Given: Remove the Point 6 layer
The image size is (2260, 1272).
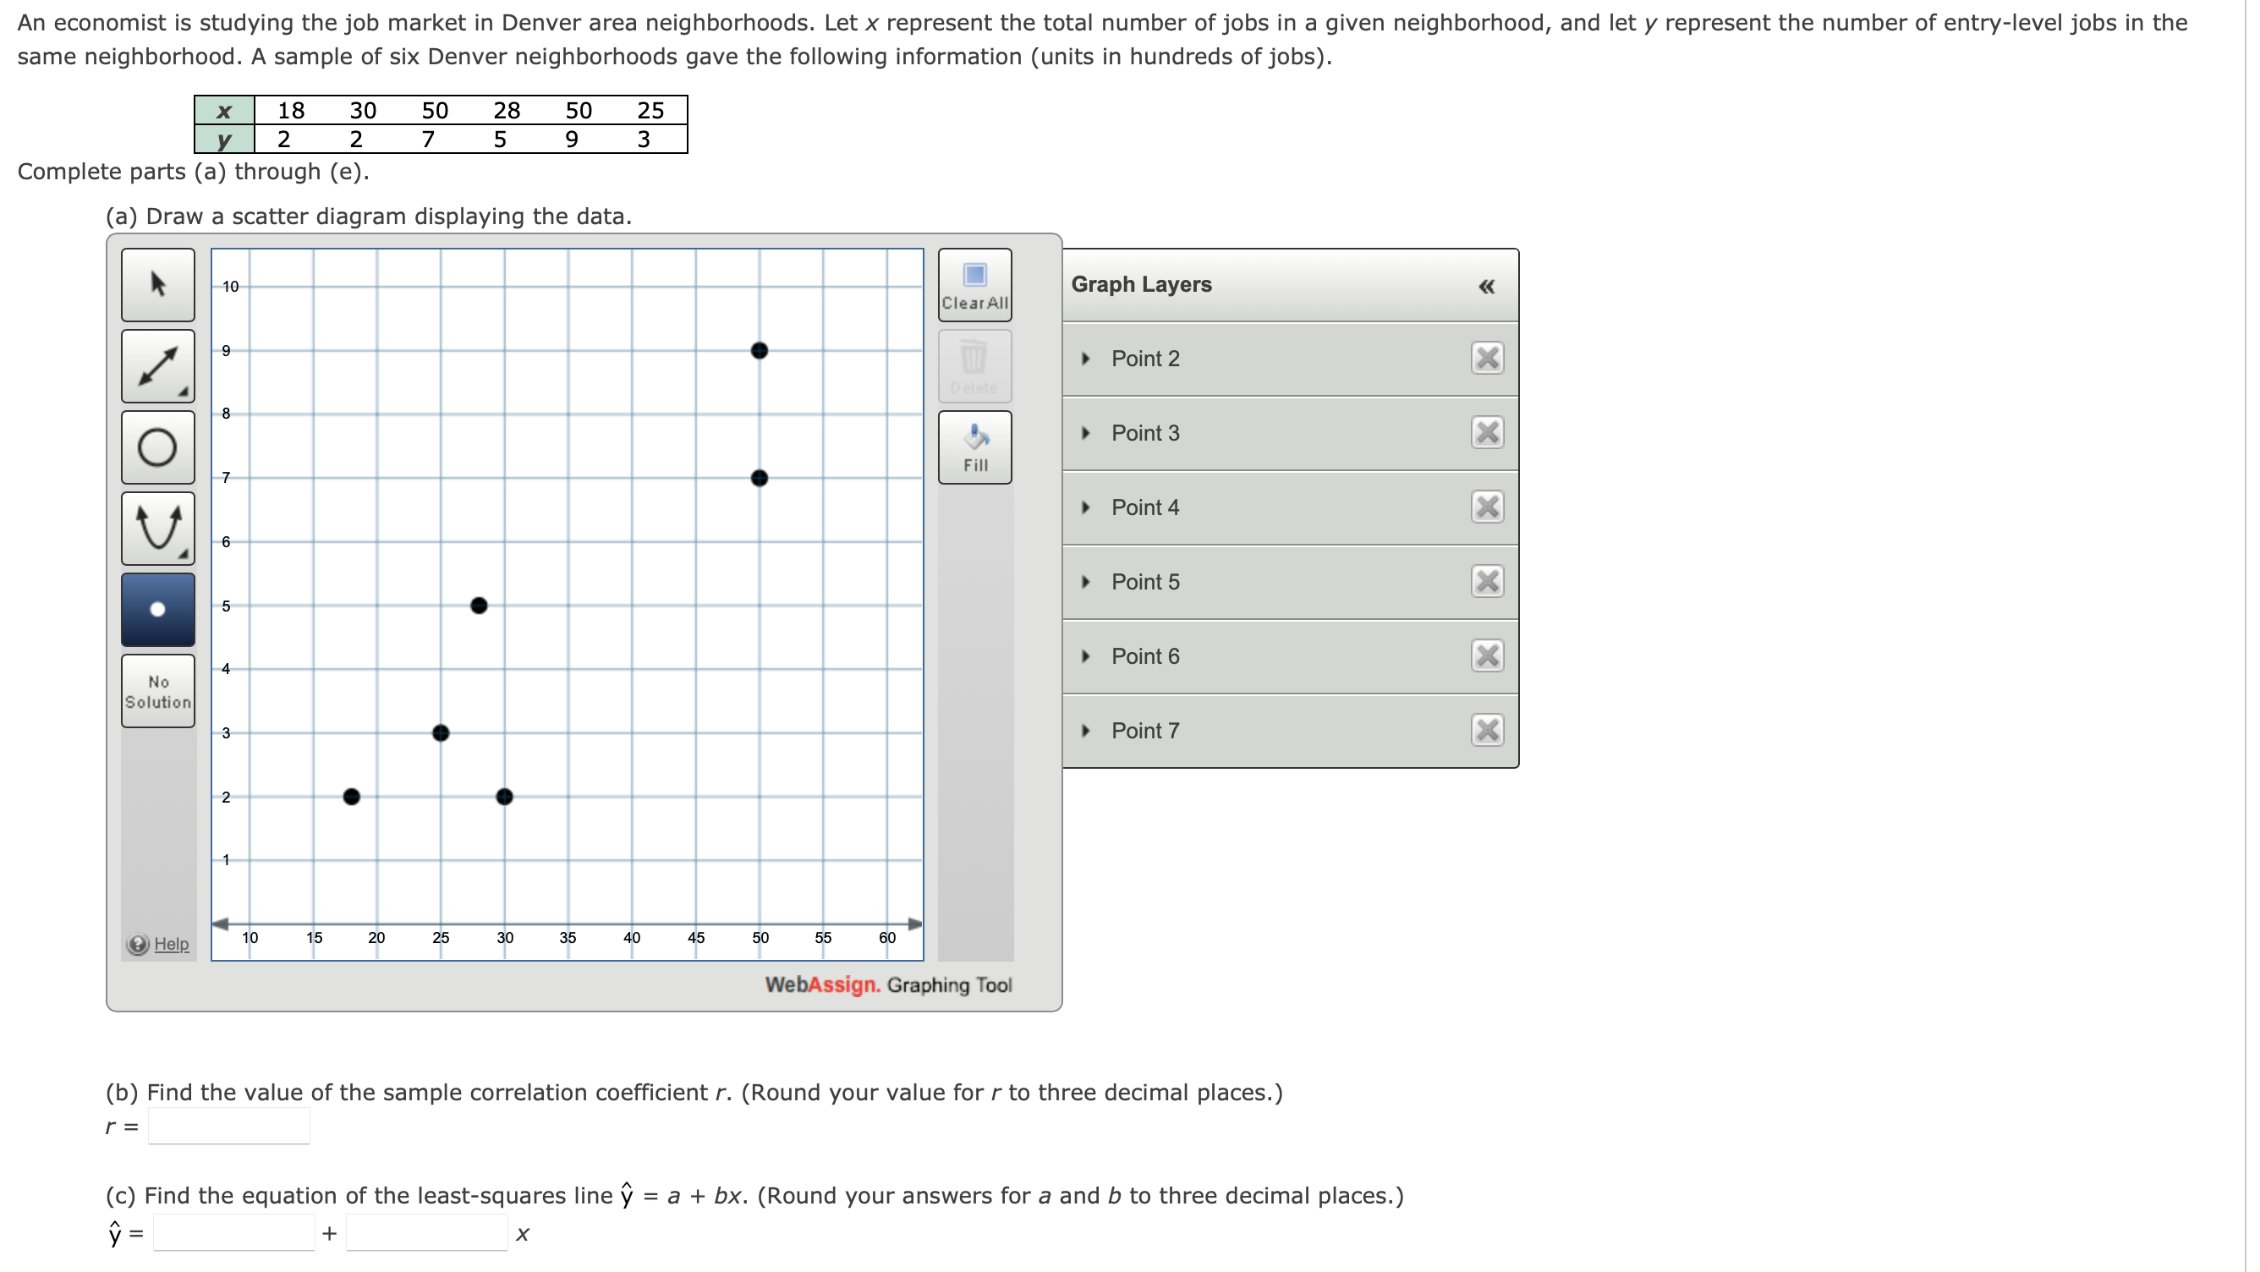Looking at the screenshot, I should [1487, 656].
